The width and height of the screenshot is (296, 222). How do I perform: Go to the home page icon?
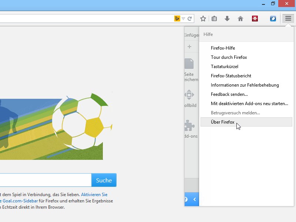coord(240,18)
